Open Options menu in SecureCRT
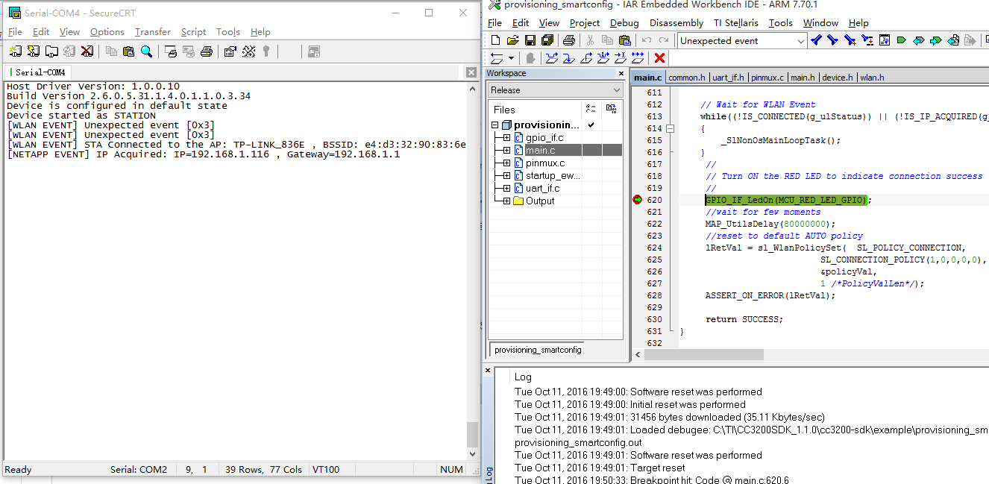The height and width of the screenshot is (484, 989). 107,32
